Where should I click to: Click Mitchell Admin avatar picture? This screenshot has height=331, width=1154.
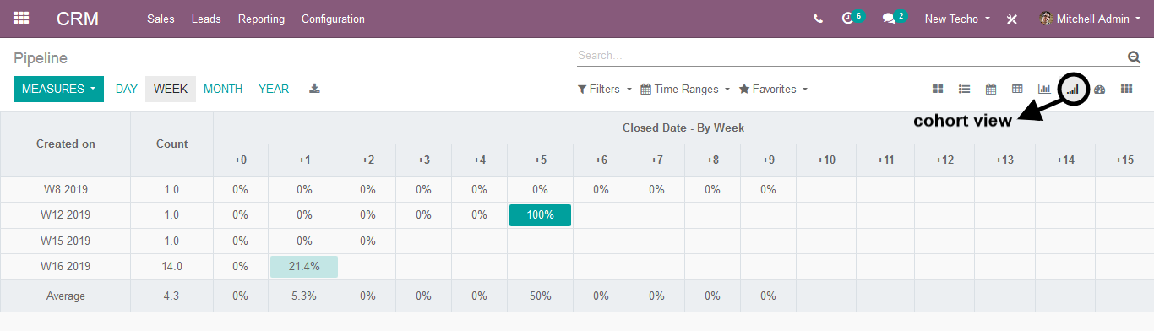[1046, 19]
